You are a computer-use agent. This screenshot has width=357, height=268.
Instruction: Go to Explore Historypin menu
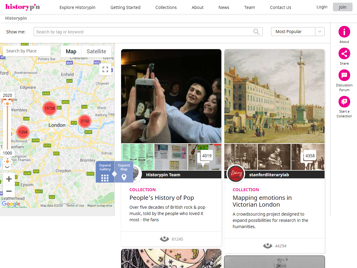77,7
